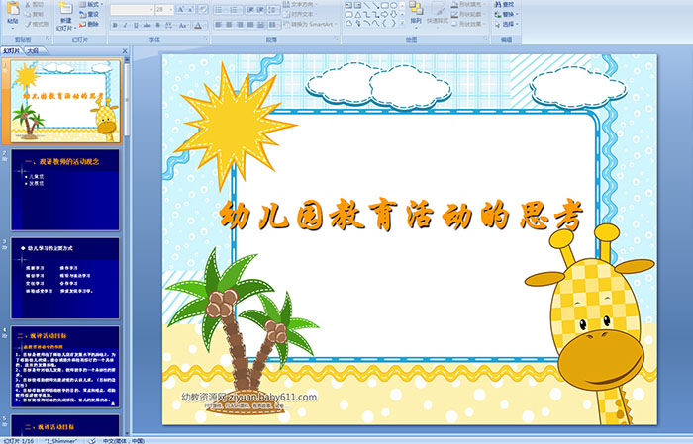Open the font size dropdown showing 28

coord(164,10)
